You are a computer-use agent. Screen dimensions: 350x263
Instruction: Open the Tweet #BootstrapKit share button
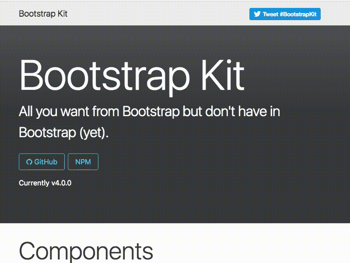coord(285,14)
